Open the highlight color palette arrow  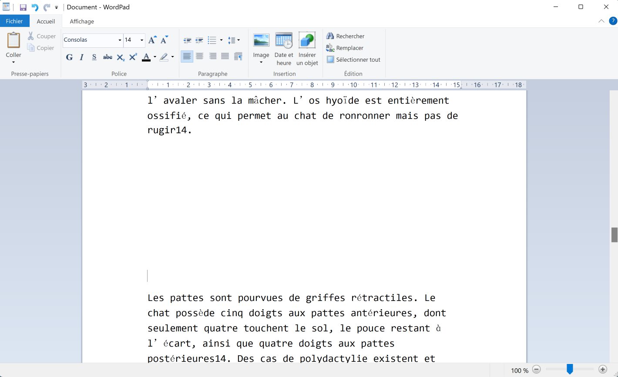click(173, 57)
